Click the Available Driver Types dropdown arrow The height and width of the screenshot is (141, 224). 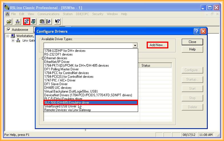(x=135, y=45)
